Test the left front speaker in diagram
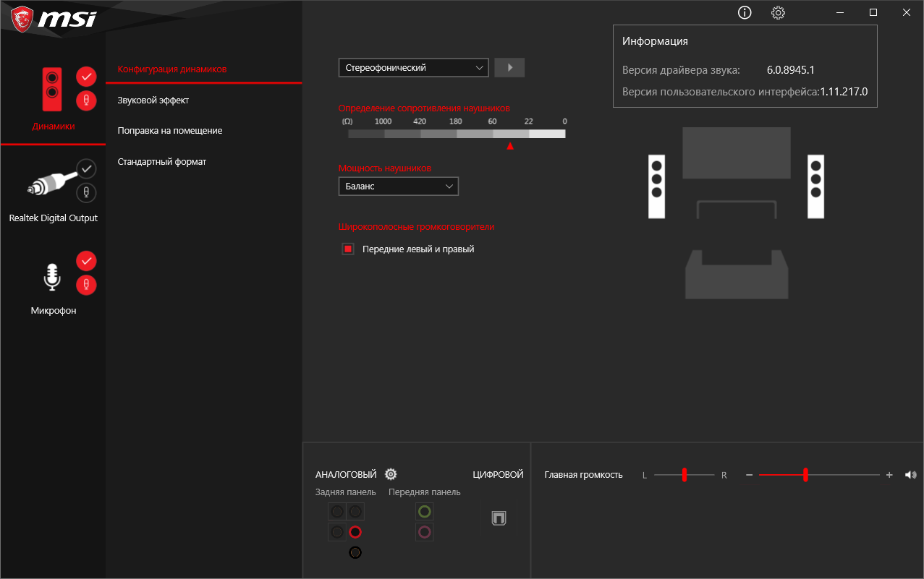The width and height of the screenshot is (924, 579). coord(656,187)
